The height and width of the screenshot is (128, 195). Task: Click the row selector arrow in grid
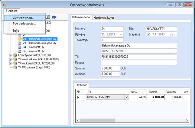coord(78,97)
